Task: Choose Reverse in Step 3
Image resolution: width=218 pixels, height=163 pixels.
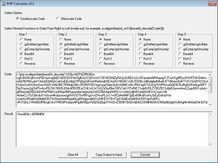Action: point(101,63)
